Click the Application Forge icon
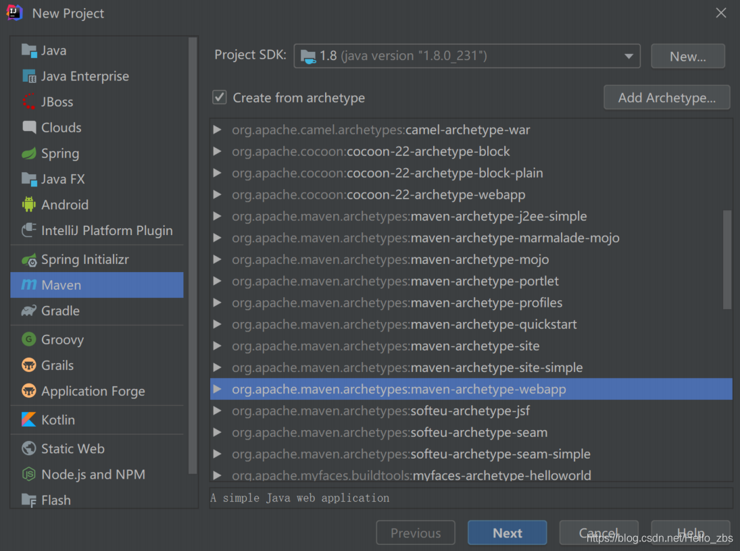 [29, 390]
